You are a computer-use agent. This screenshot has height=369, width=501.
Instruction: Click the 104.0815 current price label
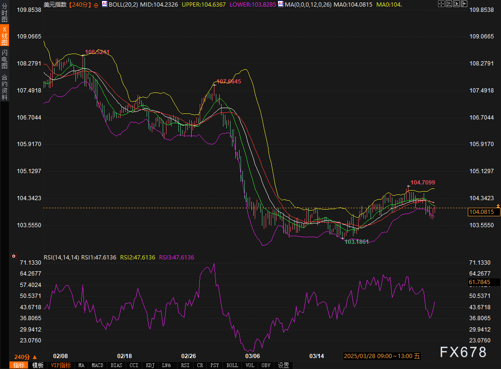click(481, 212)
